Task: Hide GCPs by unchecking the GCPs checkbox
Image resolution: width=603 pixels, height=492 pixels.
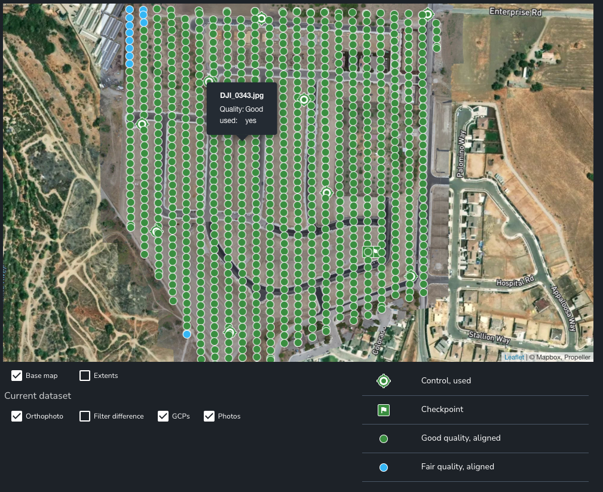Action: [x=163, y=416]
